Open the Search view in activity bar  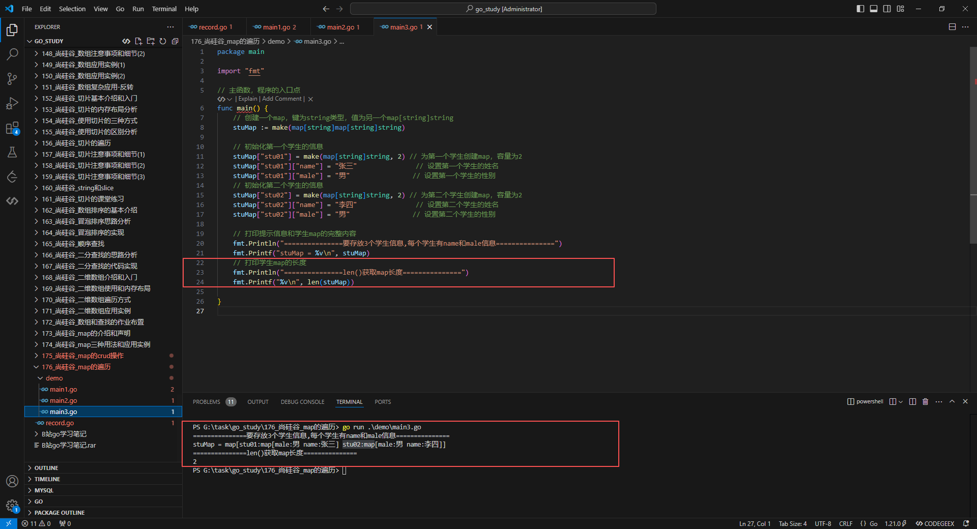tap(12, 54)
